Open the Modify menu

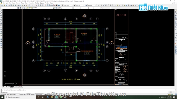click(37, 3)
